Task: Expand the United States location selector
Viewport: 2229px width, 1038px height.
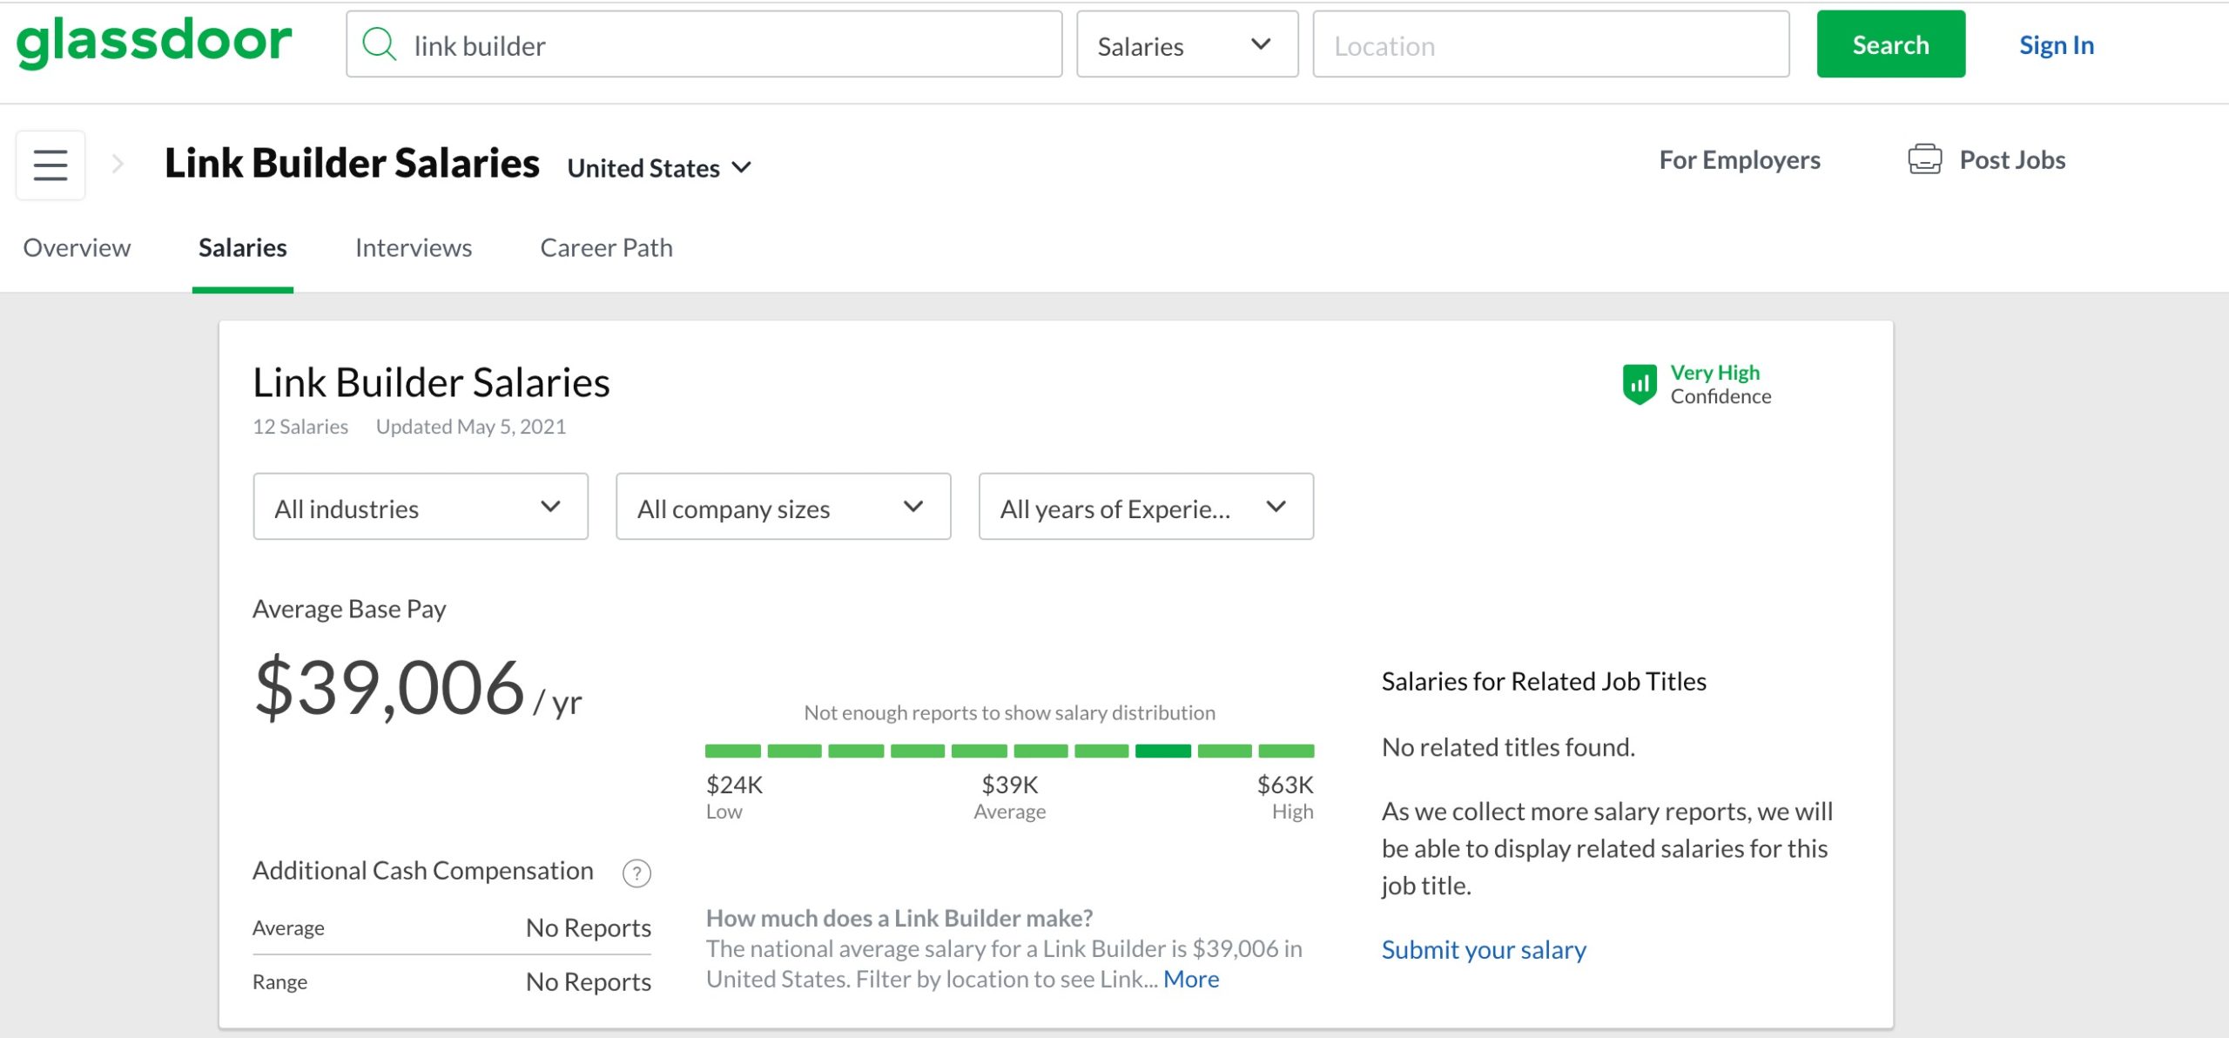Action: [x=659, y=167]
